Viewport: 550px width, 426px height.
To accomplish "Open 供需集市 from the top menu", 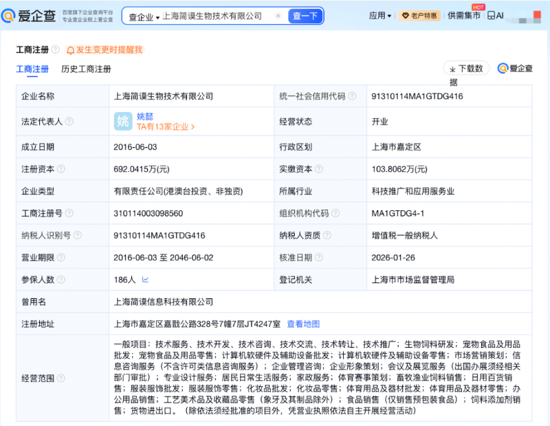I will coord(464,15).
